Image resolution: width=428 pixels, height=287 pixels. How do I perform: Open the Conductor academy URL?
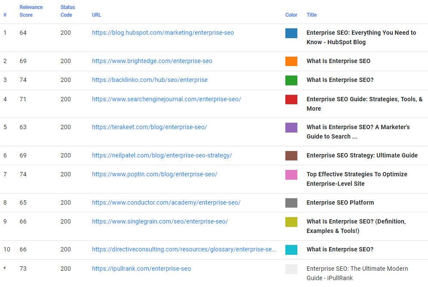(166, 202)
